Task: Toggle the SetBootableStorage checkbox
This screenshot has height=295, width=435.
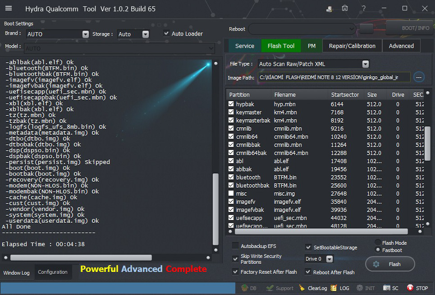Action: [308, 247]
